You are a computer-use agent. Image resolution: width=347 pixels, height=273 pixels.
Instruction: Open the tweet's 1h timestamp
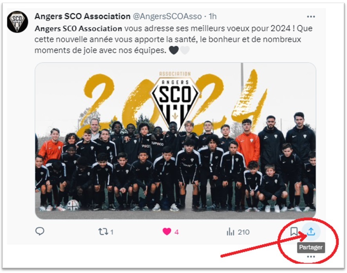(x=213, y=16)
